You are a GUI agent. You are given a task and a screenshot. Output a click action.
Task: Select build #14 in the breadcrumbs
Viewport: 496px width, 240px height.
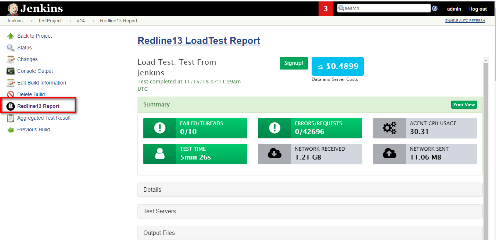tap(80, 20)
